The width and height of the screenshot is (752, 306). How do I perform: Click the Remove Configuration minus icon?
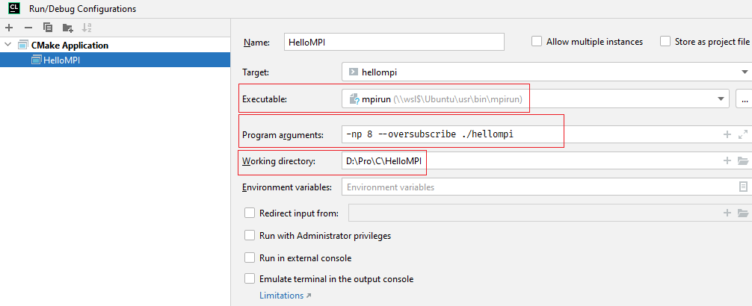28,28
